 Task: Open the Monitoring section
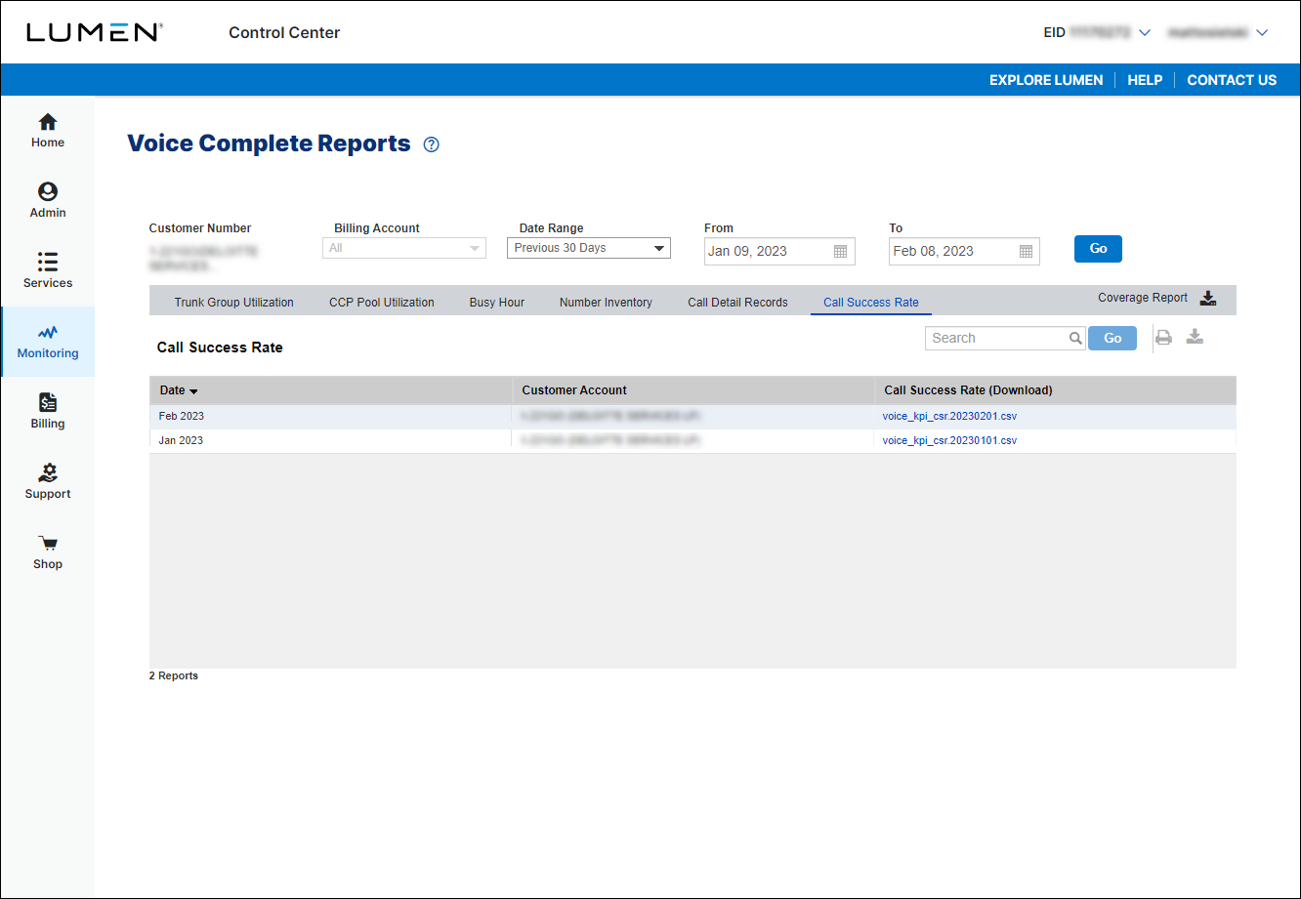point(48,342)
